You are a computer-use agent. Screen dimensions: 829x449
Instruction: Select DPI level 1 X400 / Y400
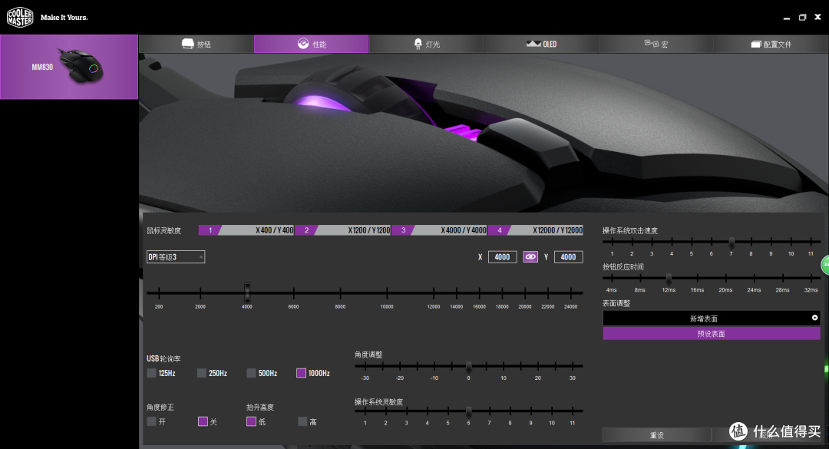pyautogui.click(x=246, y=230)
